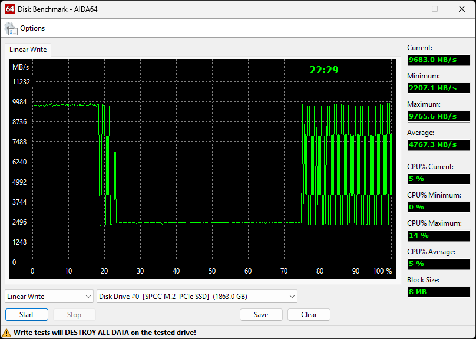The image size is (476, 339).
Task: Click the 100 % label on graph axis
Action: (x=382, y=271)
